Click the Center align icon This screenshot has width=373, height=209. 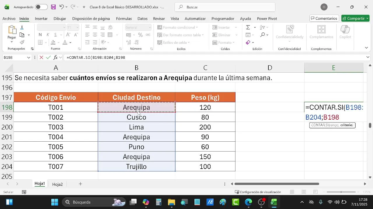pyautogui.click(x=95, y=35)
